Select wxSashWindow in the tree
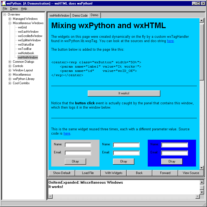 tap(28, 32)
